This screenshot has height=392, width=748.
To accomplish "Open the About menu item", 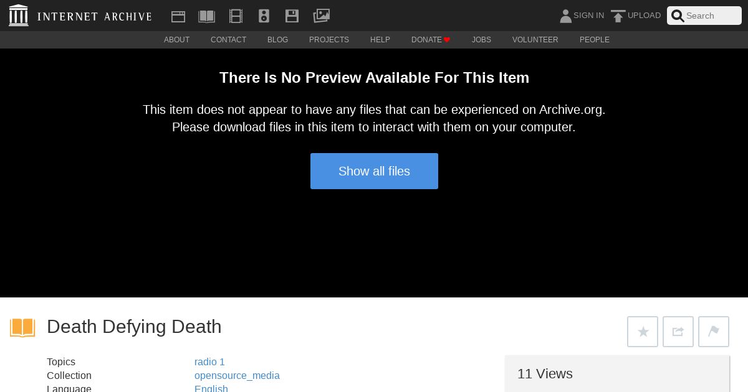I will coord(176,40).
